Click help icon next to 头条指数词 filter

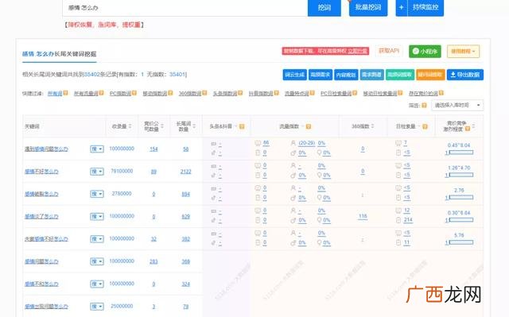coord(240,93)
